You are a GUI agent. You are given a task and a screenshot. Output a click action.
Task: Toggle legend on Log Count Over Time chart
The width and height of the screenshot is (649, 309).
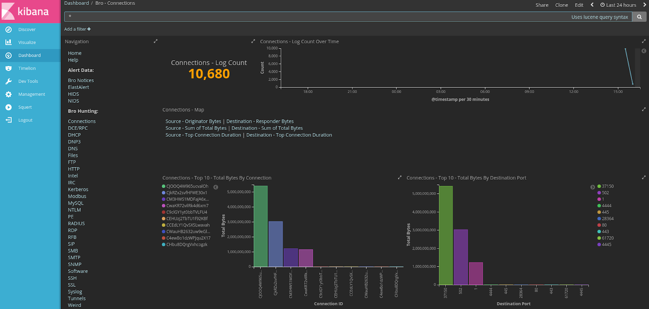click(644, 51)
